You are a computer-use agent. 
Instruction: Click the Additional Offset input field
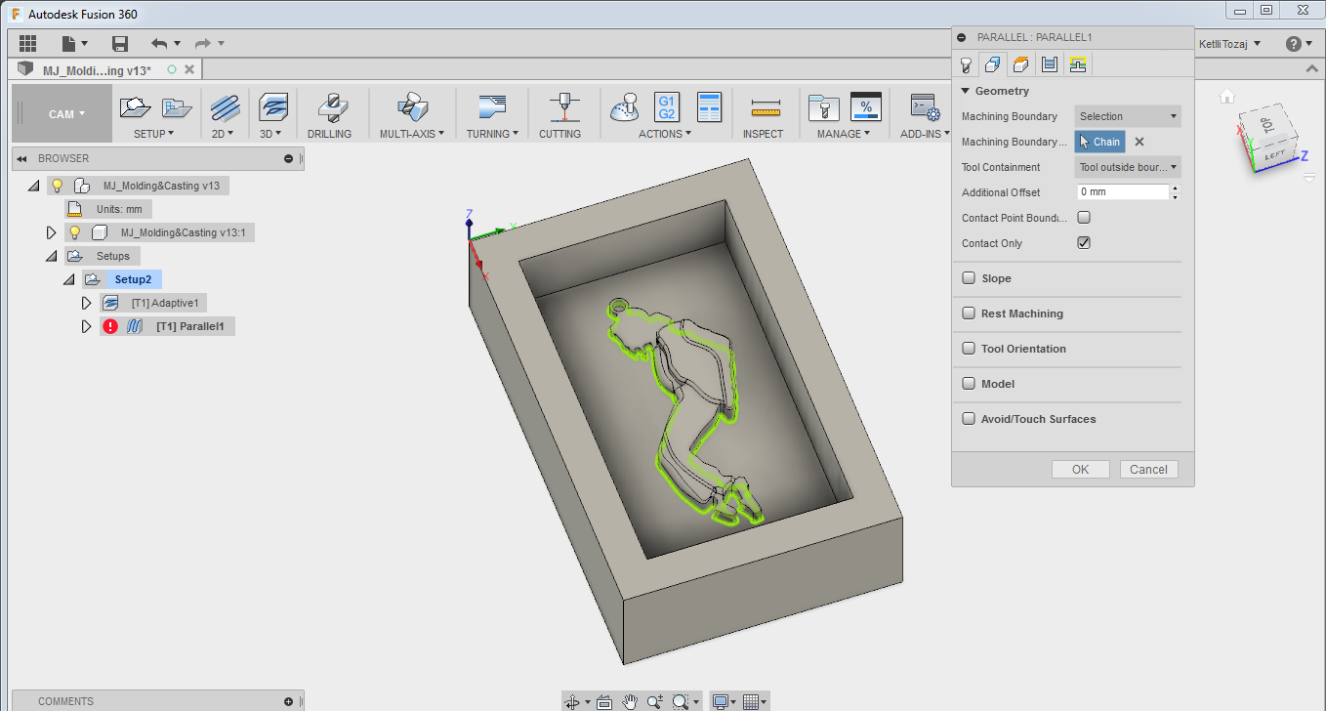coord(1123,192)
